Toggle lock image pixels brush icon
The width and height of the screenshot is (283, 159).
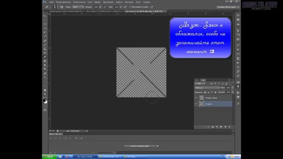point(208,92)
